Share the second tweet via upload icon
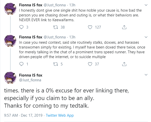Viewport: 151px width, 122px height. point(124,64)
